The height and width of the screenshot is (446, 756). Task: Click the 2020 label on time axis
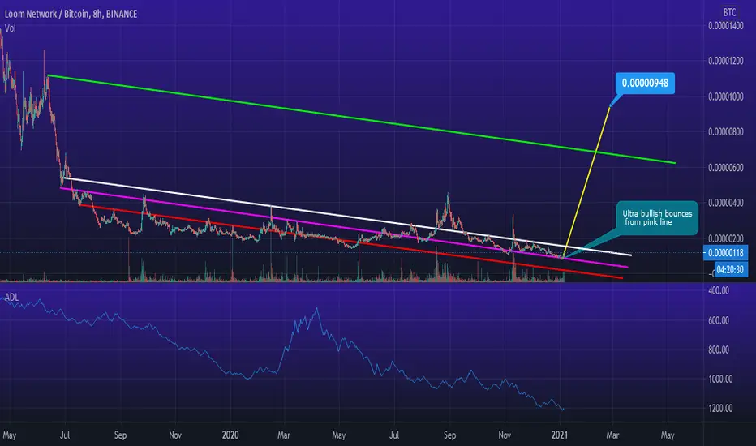pos(230,435)
